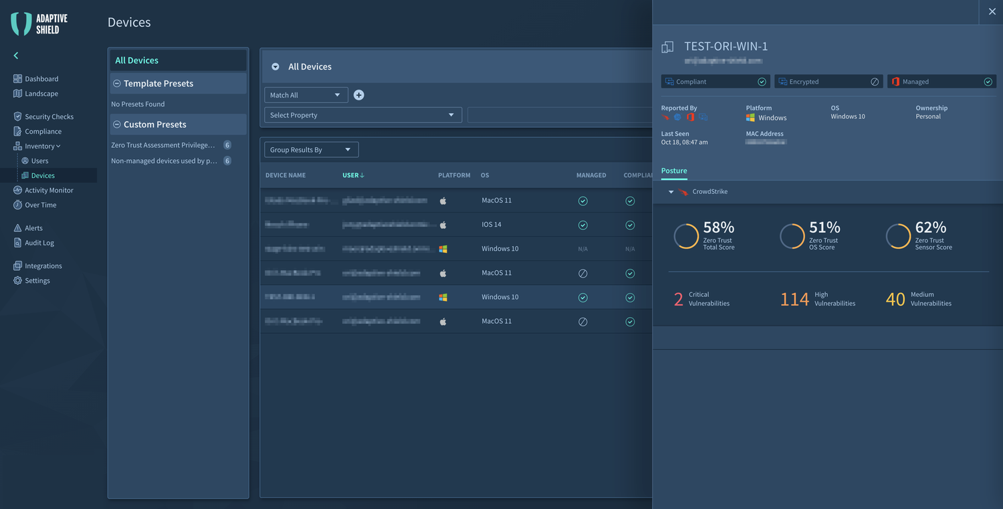Click the Adaptive Shield logo

tap(40, 23)
